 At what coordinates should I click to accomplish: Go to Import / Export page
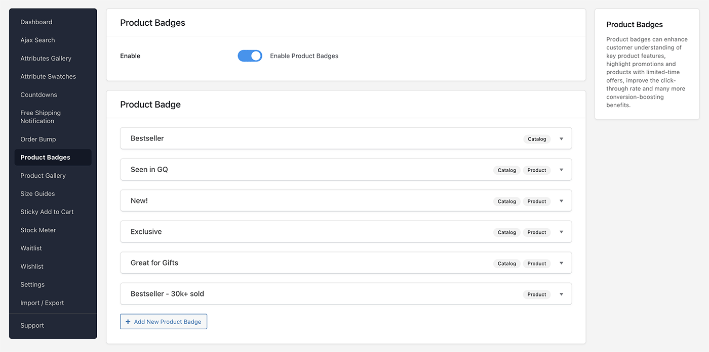pyautogui.click(x=42, y=303)
